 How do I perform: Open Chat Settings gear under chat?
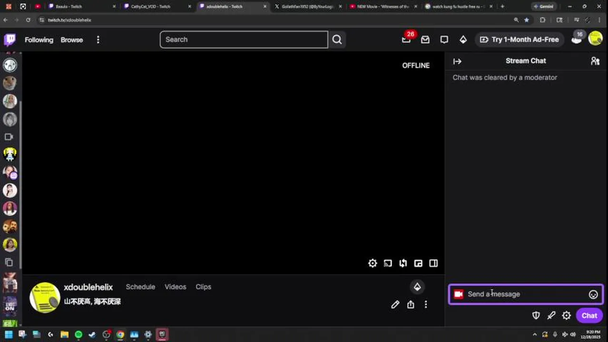click(567, 315)
